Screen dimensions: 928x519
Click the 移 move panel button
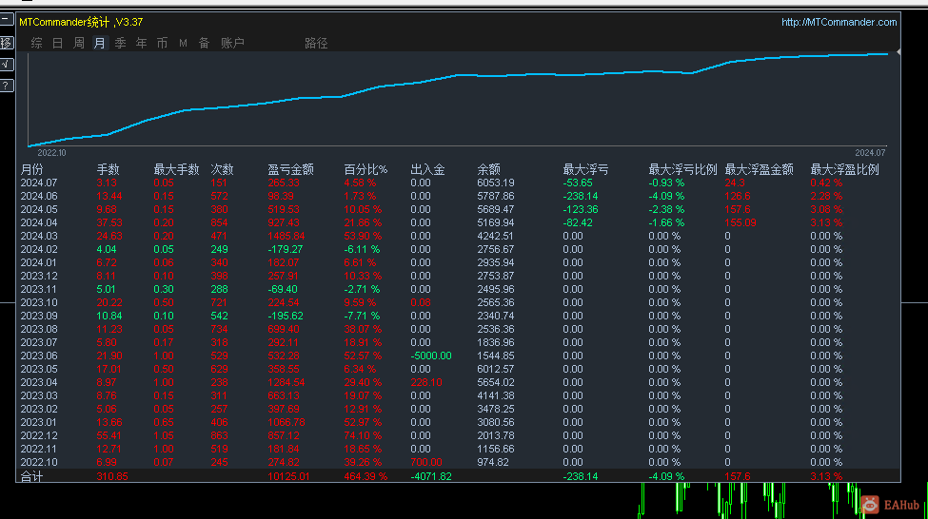[6, 43]
